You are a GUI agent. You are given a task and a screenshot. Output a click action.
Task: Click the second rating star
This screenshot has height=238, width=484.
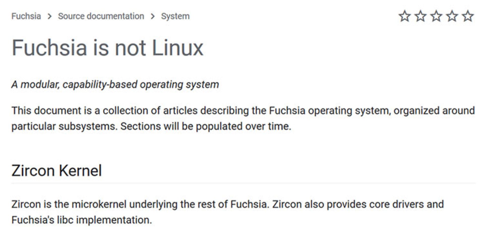point(420,16)
